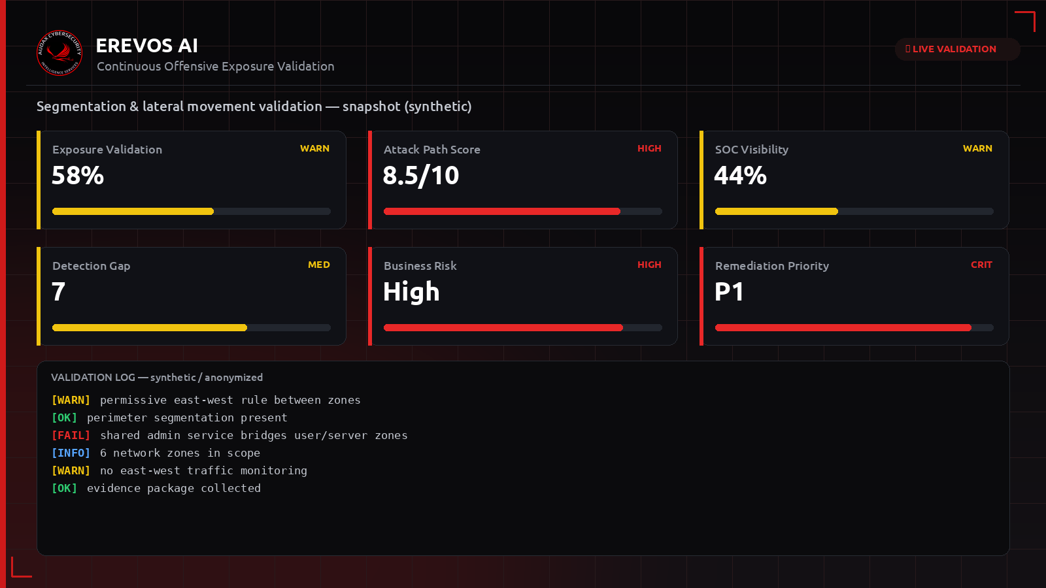Click the WARN tag on SOC Visibility
This screenshot has height=588, width=1046.
pyautogui.click(x=977, y=148)
